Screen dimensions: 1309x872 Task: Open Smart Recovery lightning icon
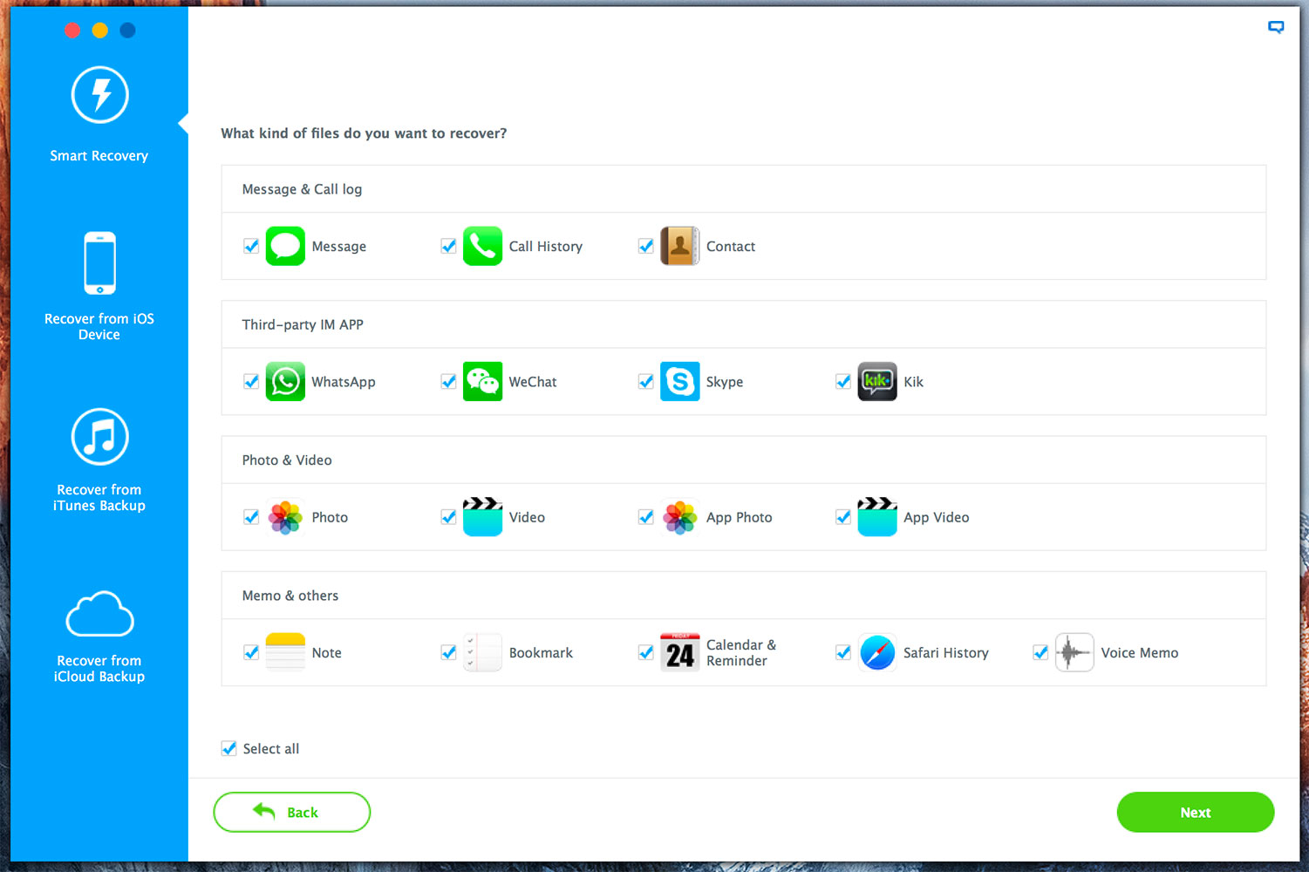point(100,94)
